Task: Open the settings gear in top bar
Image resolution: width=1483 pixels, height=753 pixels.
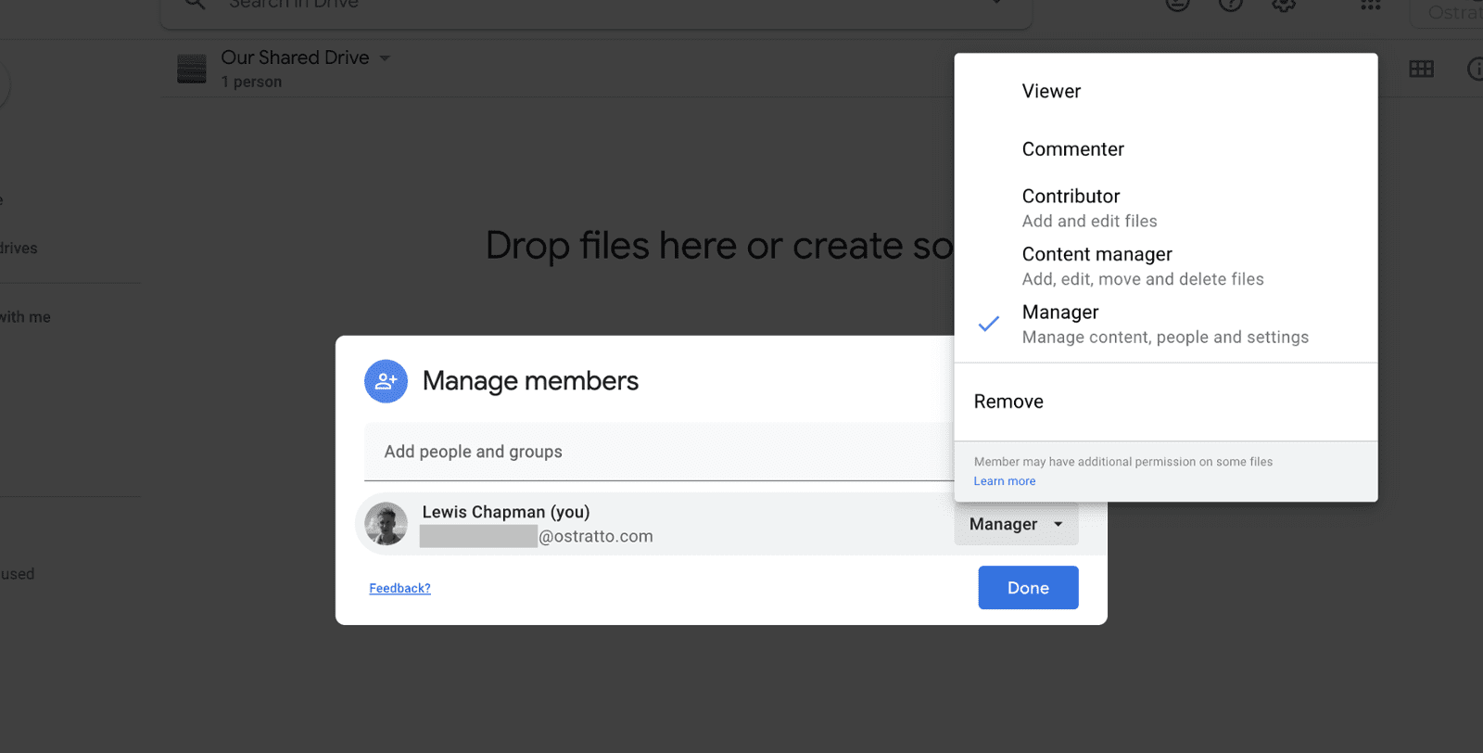Action: (x=1284, y=6)
